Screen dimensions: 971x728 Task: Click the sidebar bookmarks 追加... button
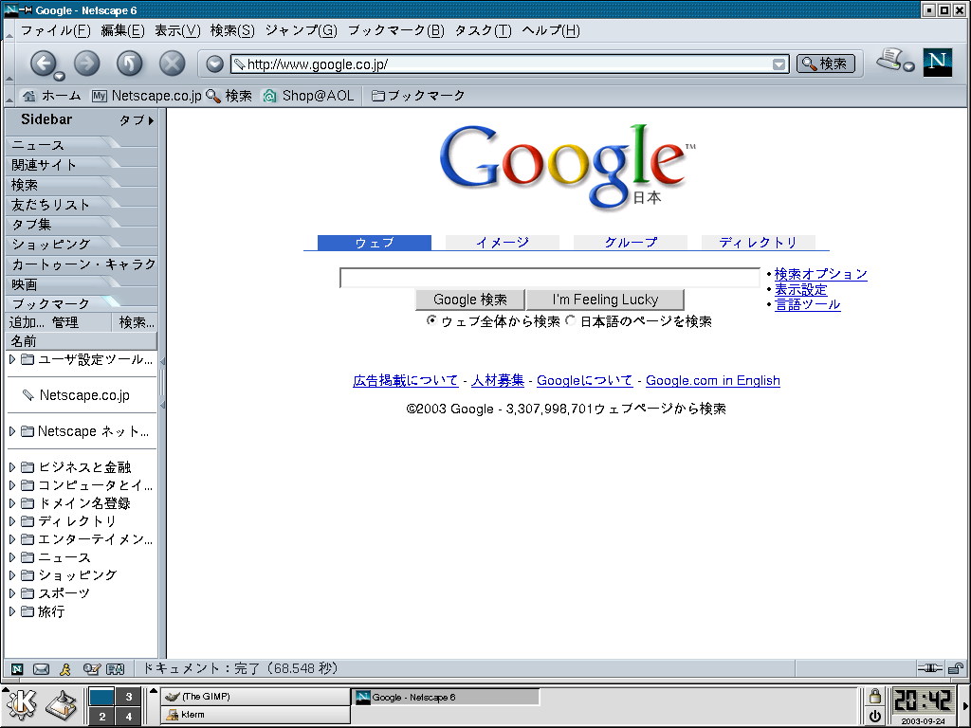[27, 322]
